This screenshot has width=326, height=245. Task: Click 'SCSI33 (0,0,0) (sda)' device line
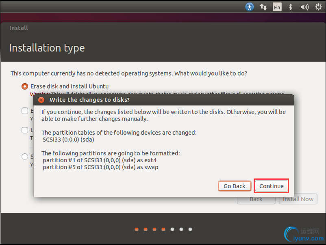(x=68, y=140)
